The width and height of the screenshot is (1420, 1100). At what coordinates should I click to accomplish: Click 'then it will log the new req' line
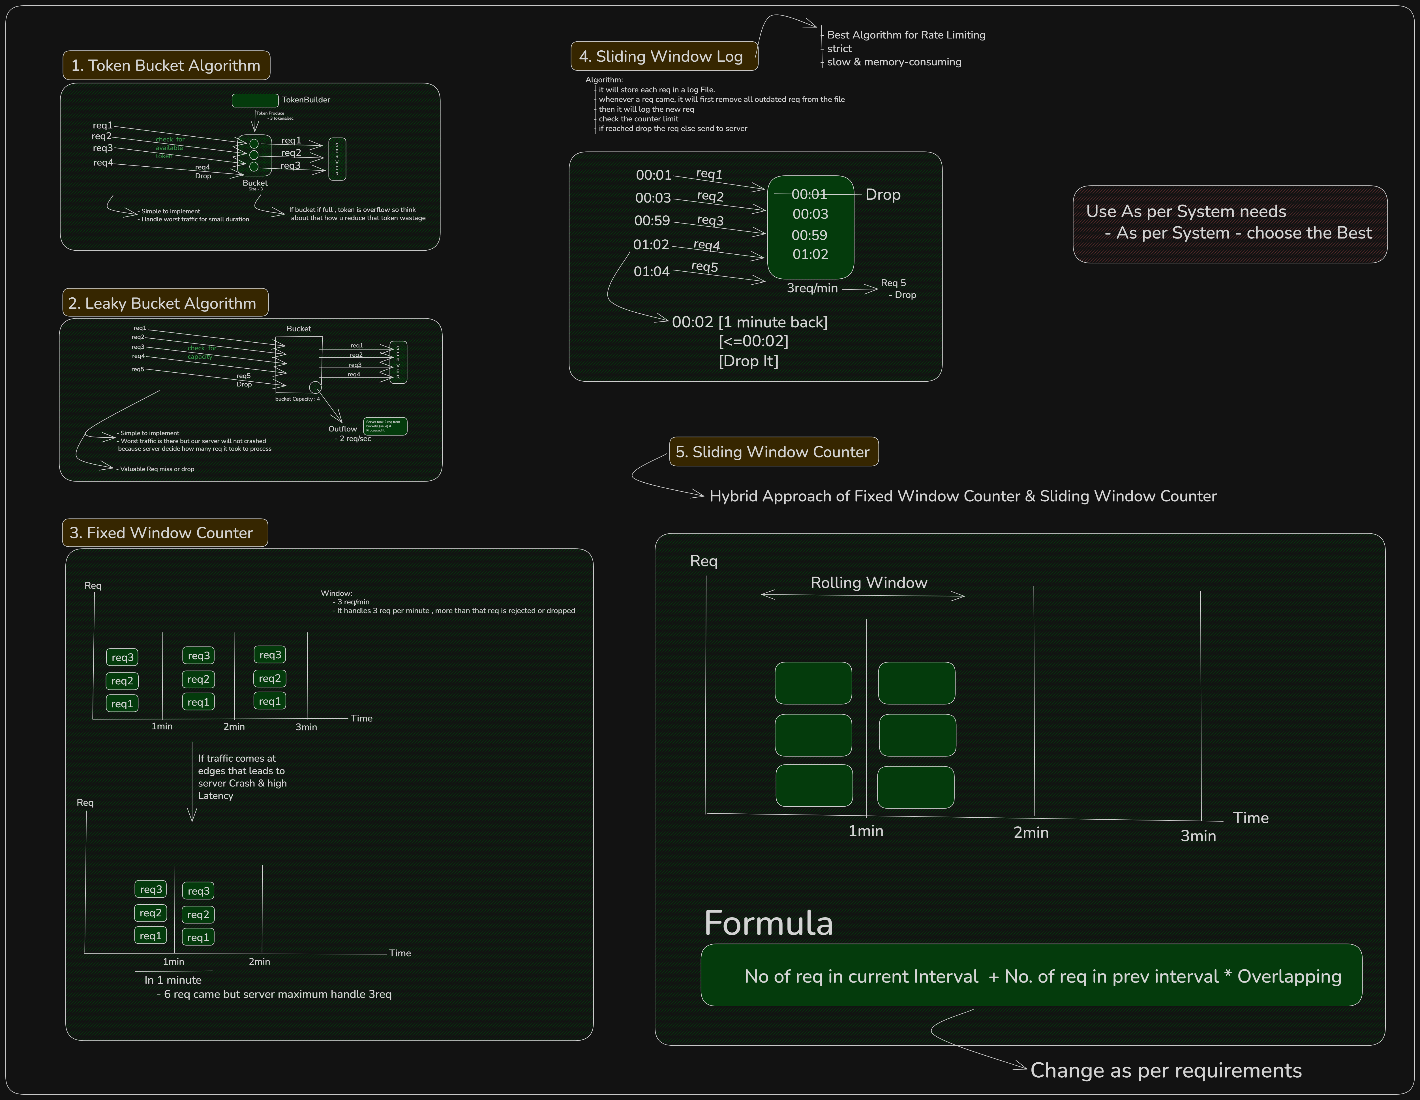pos(646,109)
